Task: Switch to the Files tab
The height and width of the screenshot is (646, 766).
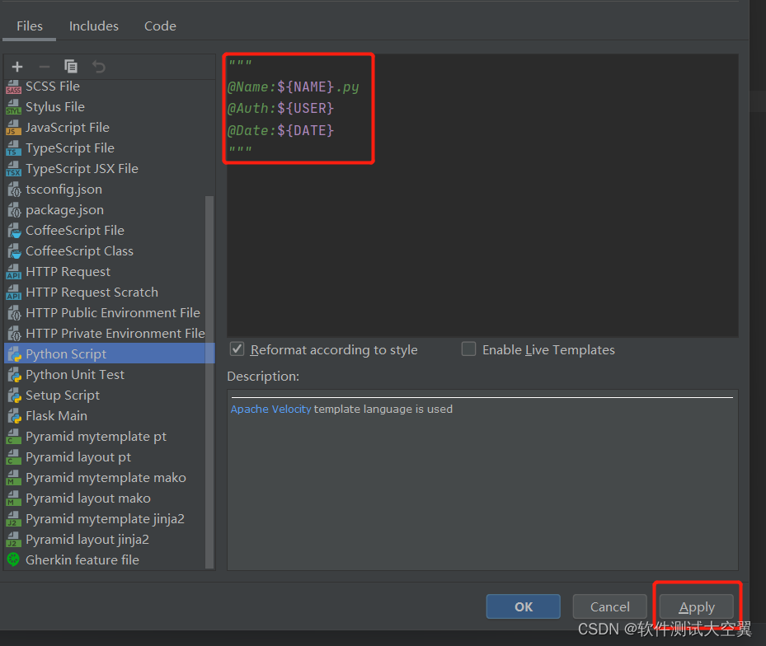Action: pyautogui.click(x=30, y=26)
